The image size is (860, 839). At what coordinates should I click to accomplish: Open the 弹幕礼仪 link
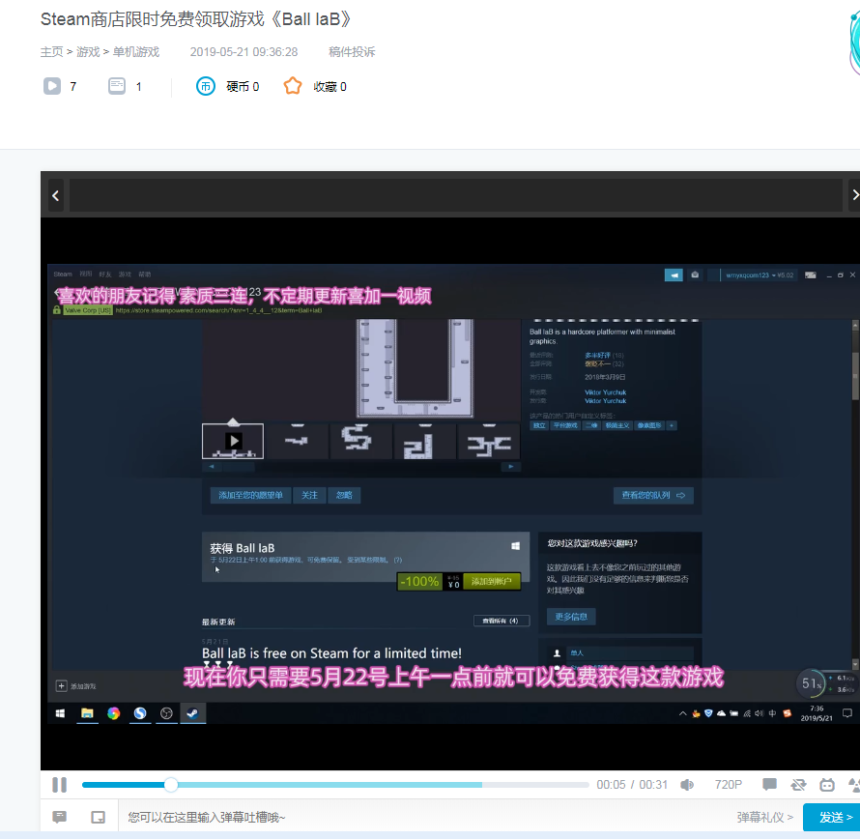764,817
